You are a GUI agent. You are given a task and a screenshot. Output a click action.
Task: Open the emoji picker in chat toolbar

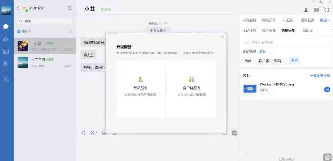coord(84,133)
